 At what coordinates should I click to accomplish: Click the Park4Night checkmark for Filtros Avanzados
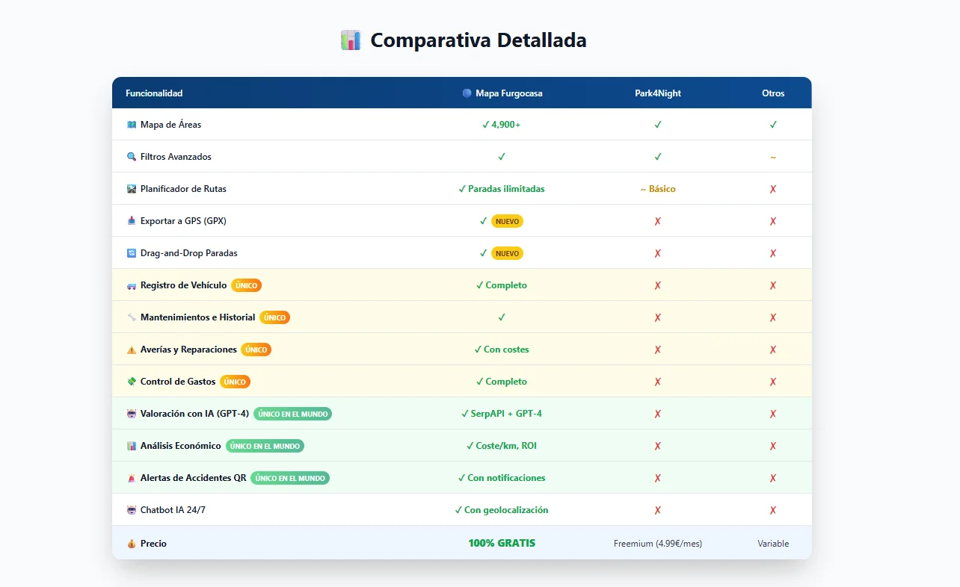pos(657,157)
